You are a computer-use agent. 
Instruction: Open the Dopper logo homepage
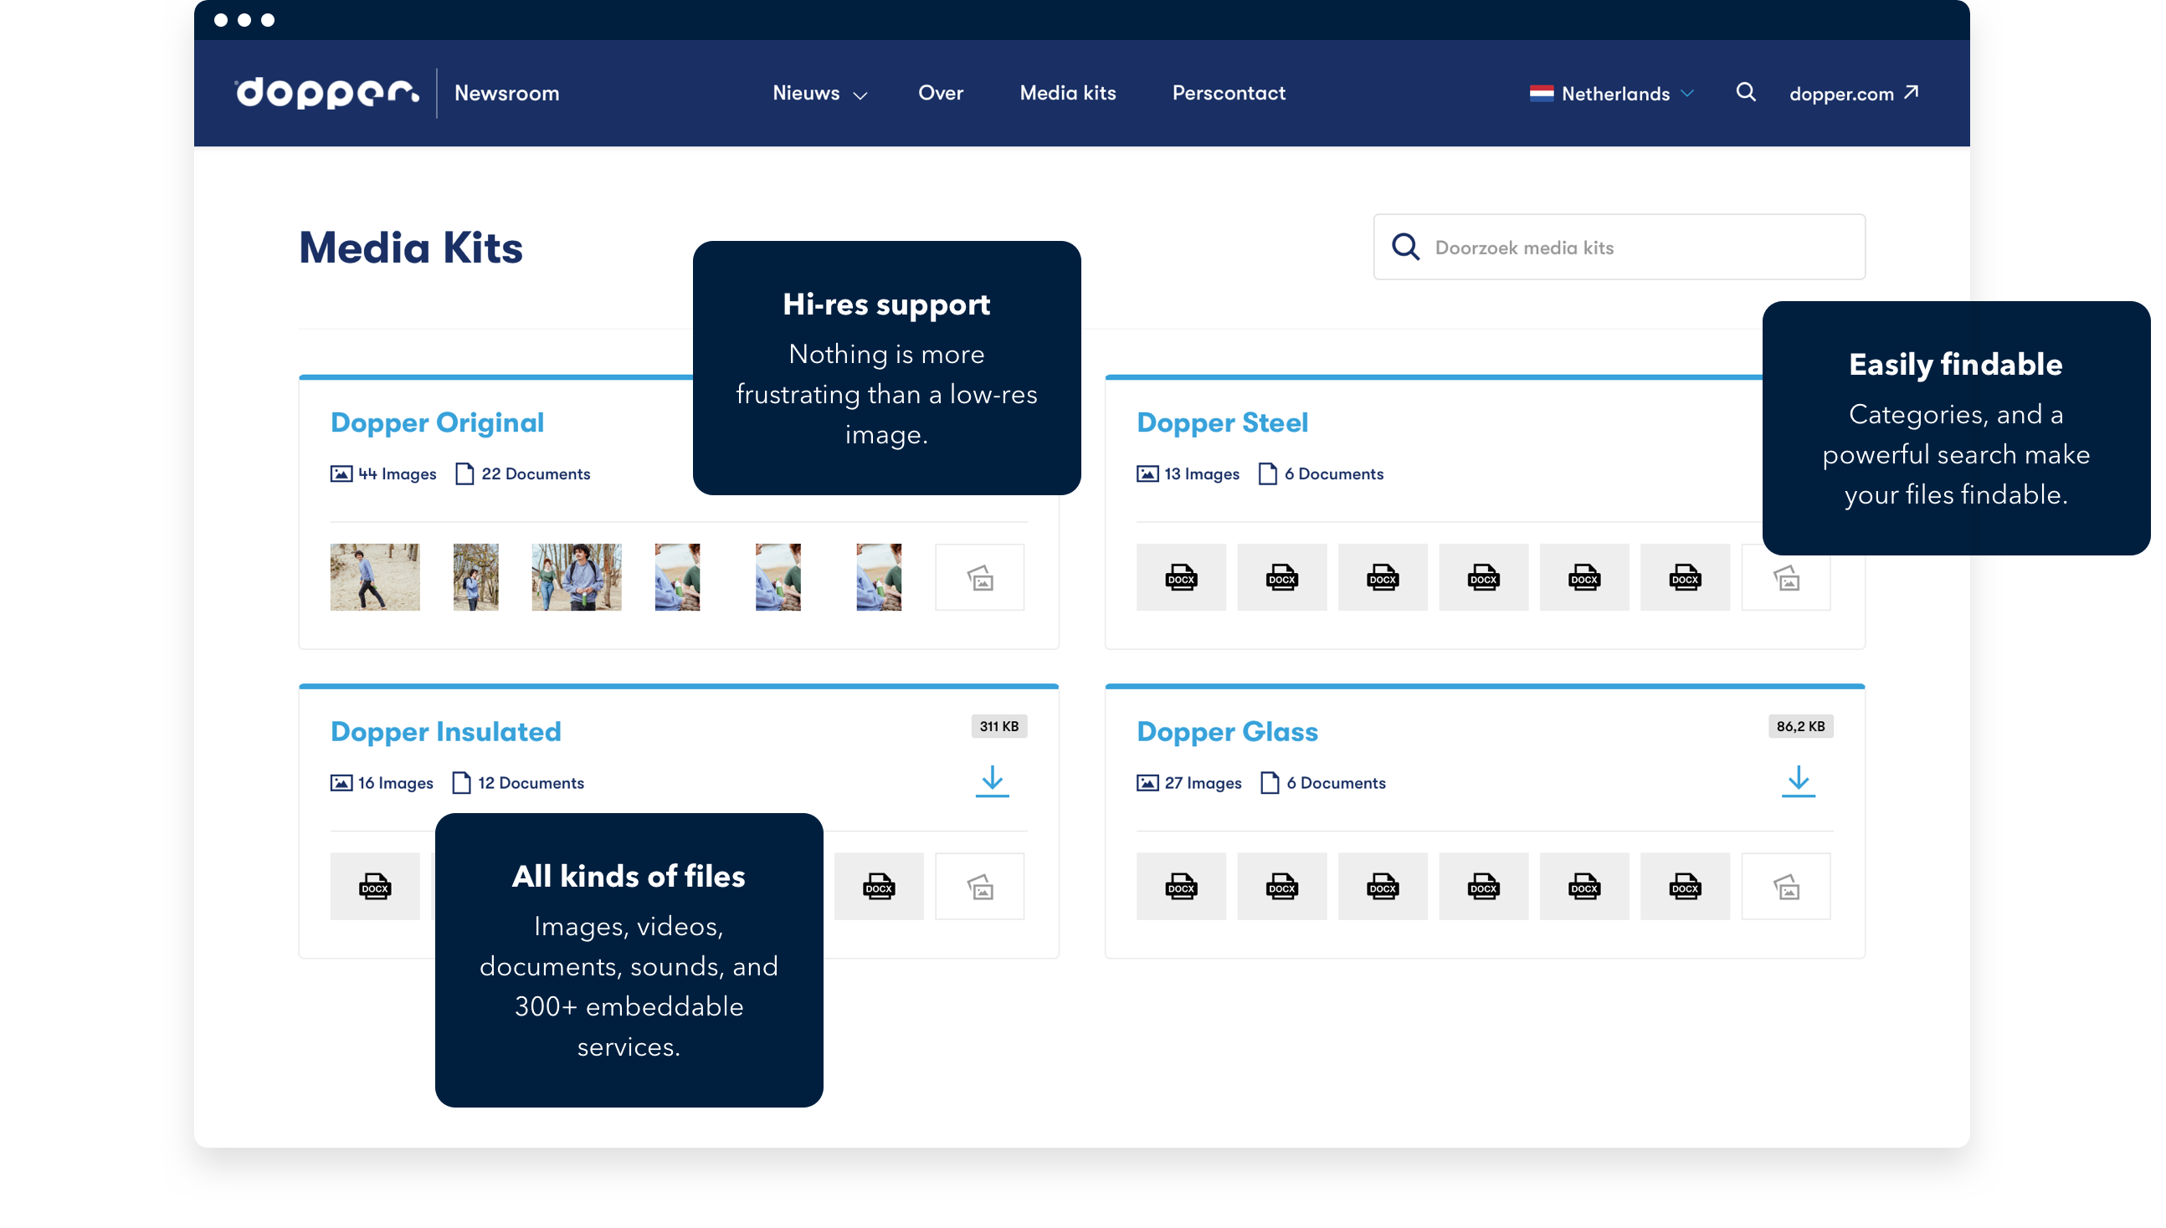click(x=327, y=93)
